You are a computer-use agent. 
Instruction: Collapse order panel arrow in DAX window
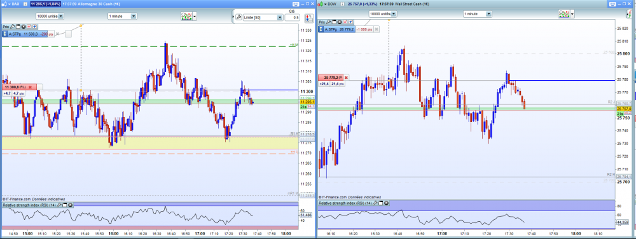pyautogui.click(x=233, y=17)
